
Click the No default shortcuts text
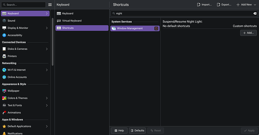pos(176,26)
